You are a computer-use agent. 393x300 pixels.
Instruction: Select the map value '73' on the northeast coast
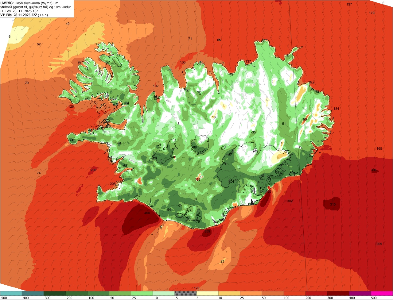coord(312,83)
